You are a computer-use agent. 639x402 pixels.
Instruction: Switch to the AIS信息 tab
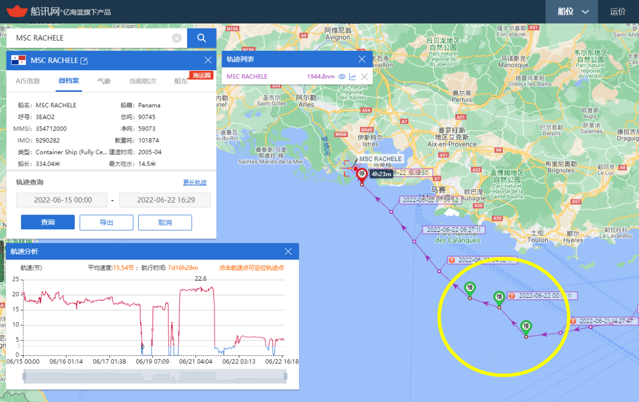tap(28, 81)
